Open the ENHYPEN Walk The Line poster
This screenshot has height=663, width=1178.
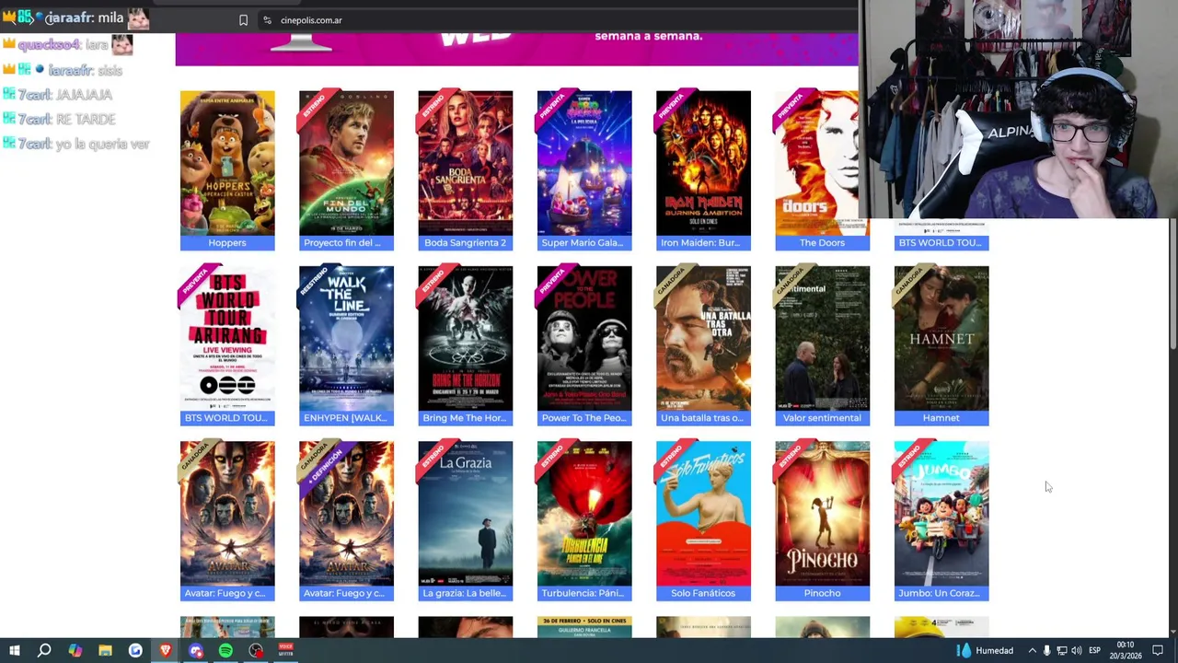[x=346, y=338]
